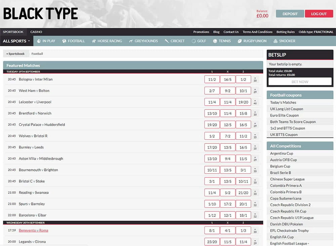This screenshot has height=246, width=336.
Task: Open the Argentina Cup competition
Action: [281, 153]
